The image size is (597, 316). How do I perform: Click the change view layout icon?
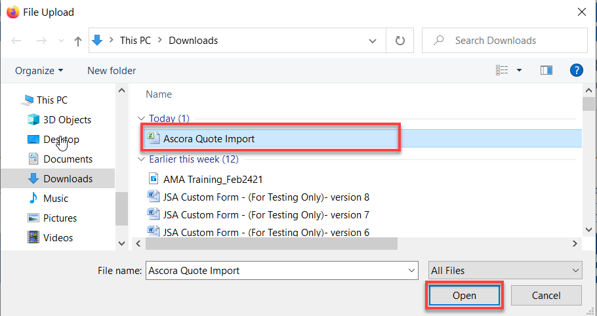tap(503, 70)
